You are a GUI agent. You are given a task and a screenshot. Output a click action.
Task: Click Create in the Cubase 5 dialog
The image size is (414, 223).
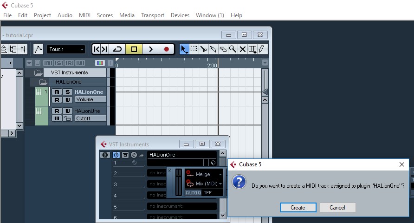[298, 207]
